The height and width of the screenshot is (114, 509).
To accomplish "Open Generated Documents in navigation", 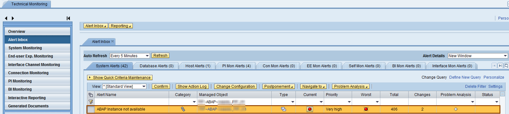I will point(37,106).
